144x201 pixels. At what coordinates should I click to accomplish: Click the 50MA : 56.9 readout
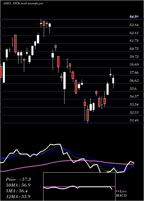coord(18,185)
